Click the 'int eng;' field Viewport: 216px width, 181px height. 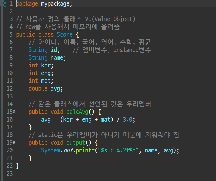(41, 73)
